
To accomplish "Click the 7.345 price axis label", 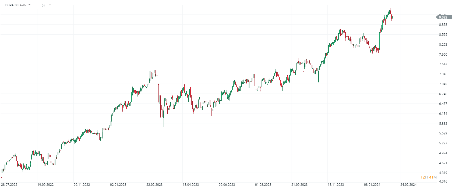I will (443, 74).
